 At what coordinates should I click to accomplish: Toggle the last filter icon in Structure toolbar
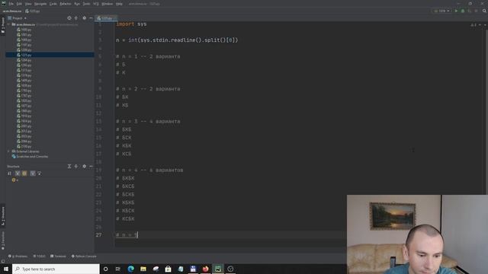click(39, 174)
